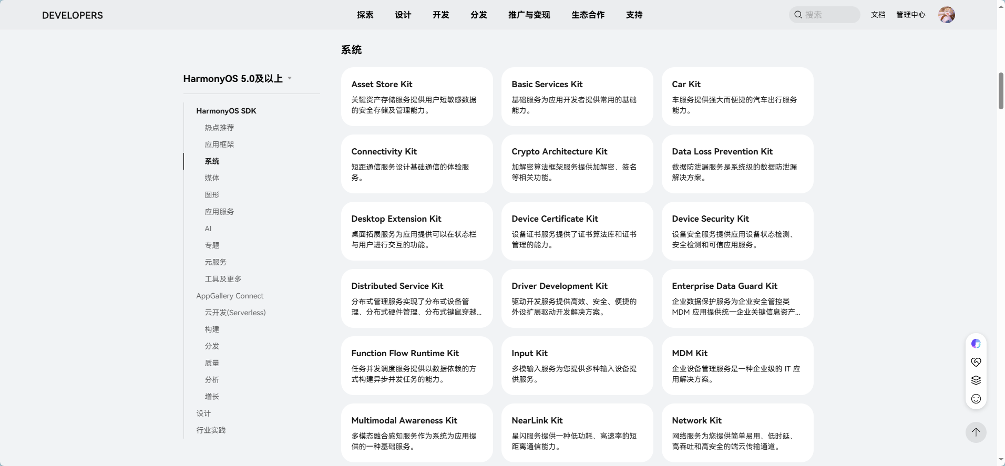
Task: Open the Driver Development Kit card
Action: 577,298
